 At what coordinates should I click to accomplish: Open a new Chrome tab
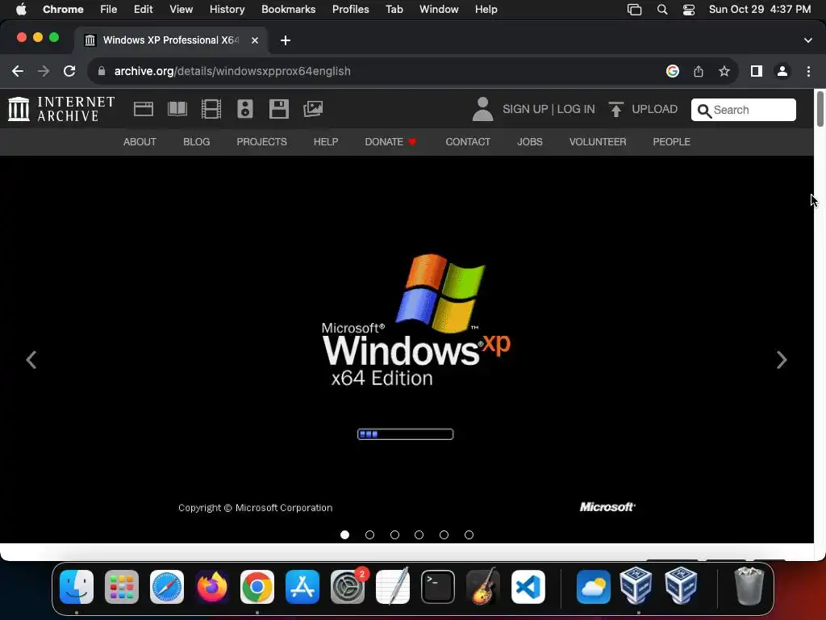tap(286, 40)
